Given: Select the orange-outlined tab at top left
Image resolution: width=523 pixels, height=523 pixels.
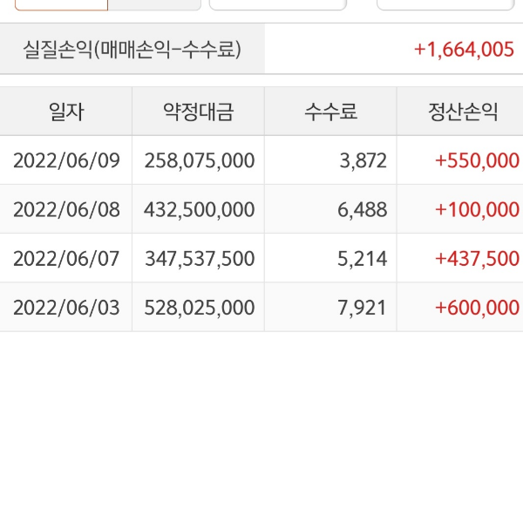Looking at the screenshot, I should click(61, 4).
